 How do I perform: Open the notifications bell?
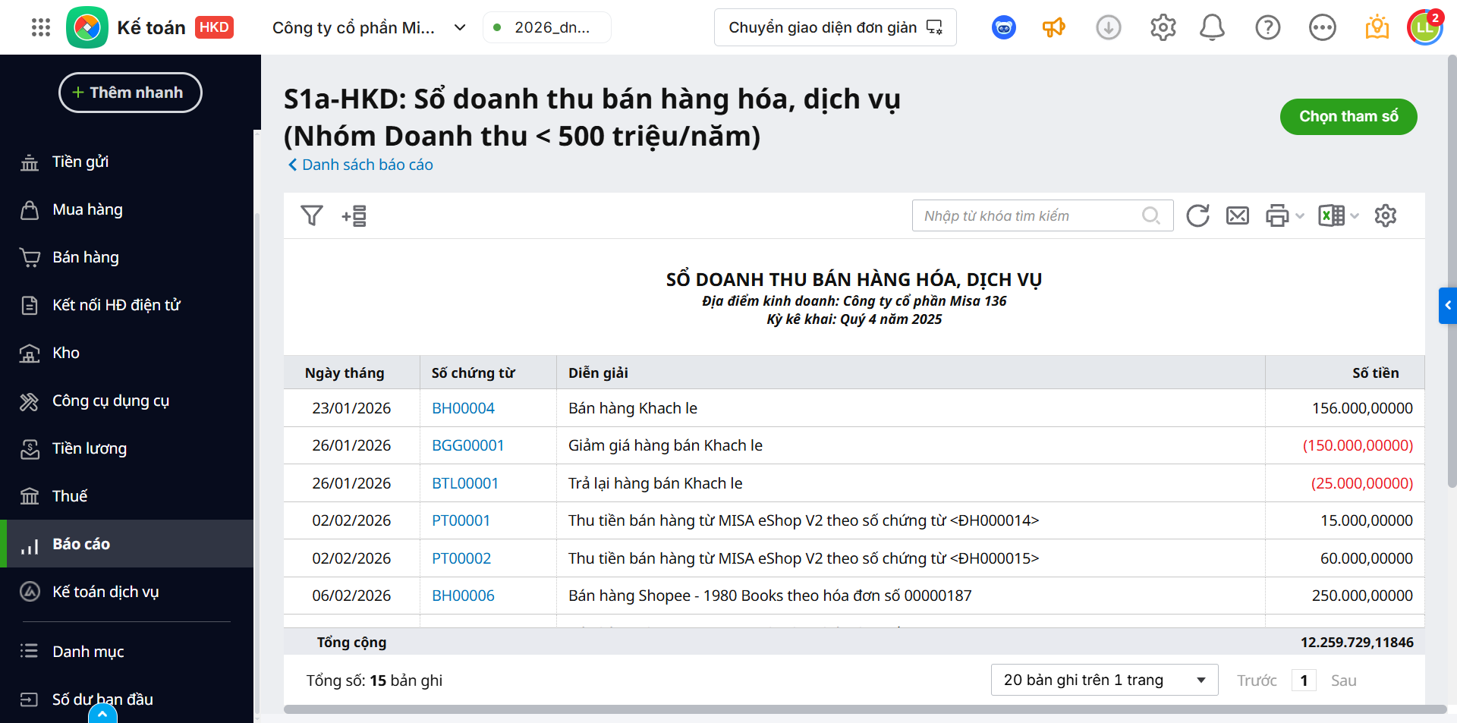coord(1212,28)
